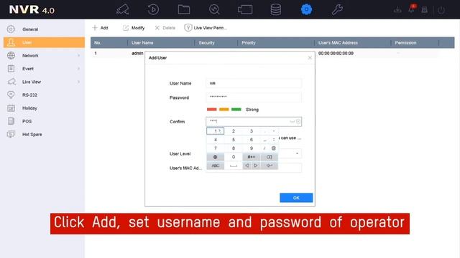Click the Password input field
Viewport: 460px width, 258px height.
254,97
